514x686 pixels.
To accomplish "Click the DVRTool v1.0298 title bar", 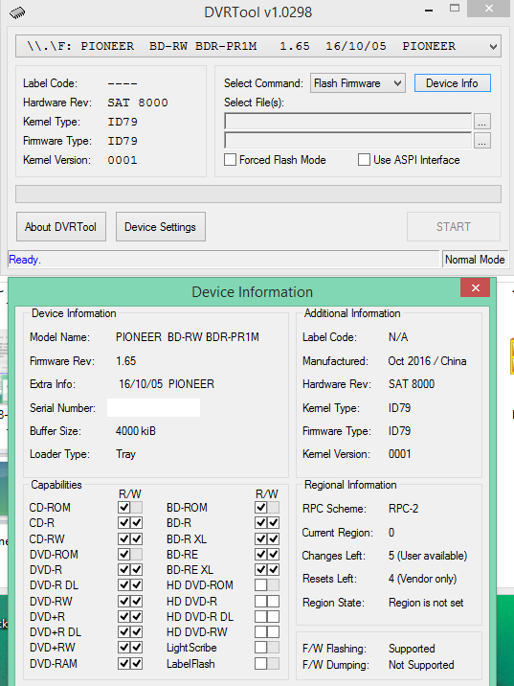I will [x=257, y=11].
